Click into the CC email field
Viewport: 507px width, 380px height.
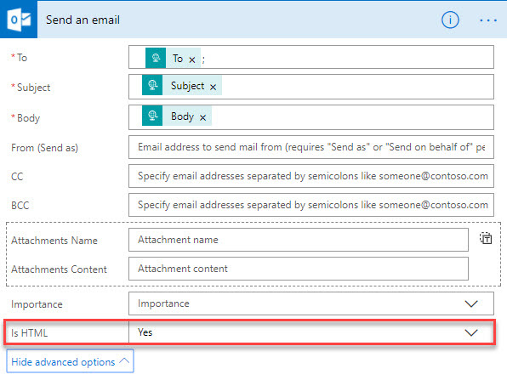311,176
